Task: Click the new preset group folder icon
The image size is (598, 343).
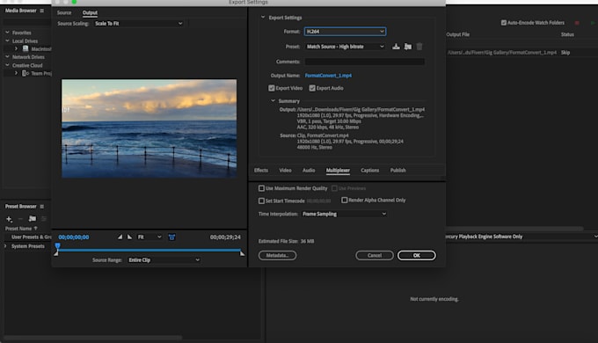Action: click(33, 219)
